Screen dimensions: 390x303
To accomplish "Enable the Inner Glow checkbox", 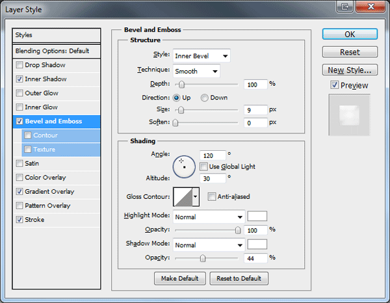I will click(19, 107).
